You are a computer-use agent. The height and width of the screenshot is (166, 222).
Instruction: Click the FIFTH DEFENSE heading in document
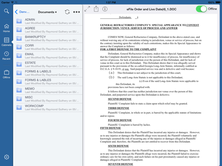(111, 128)
